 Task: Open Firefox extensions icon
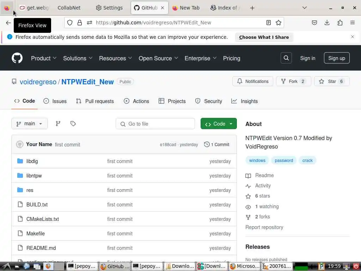tap(340, 23)
